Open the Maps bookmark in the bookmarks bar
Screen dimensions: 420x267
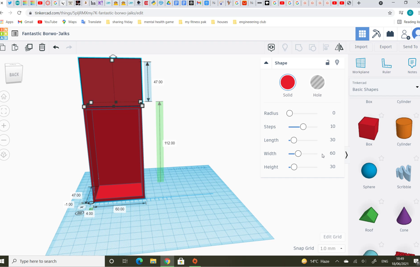(69, 21)
